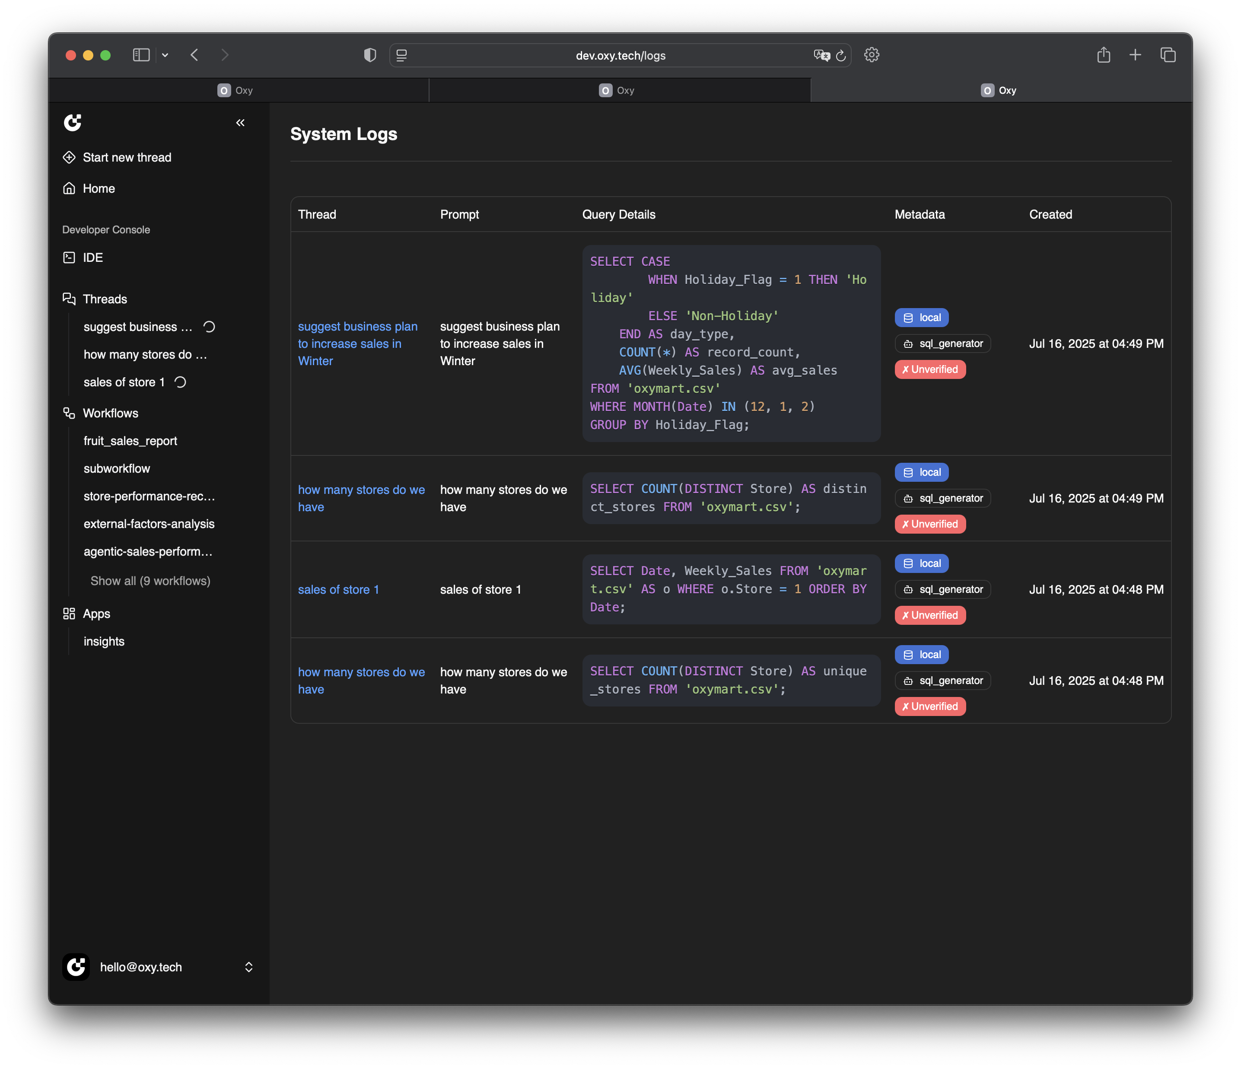Viewport: 1241px width, 1069px height.
Task: Click the Home house icon
Action: 70,189
